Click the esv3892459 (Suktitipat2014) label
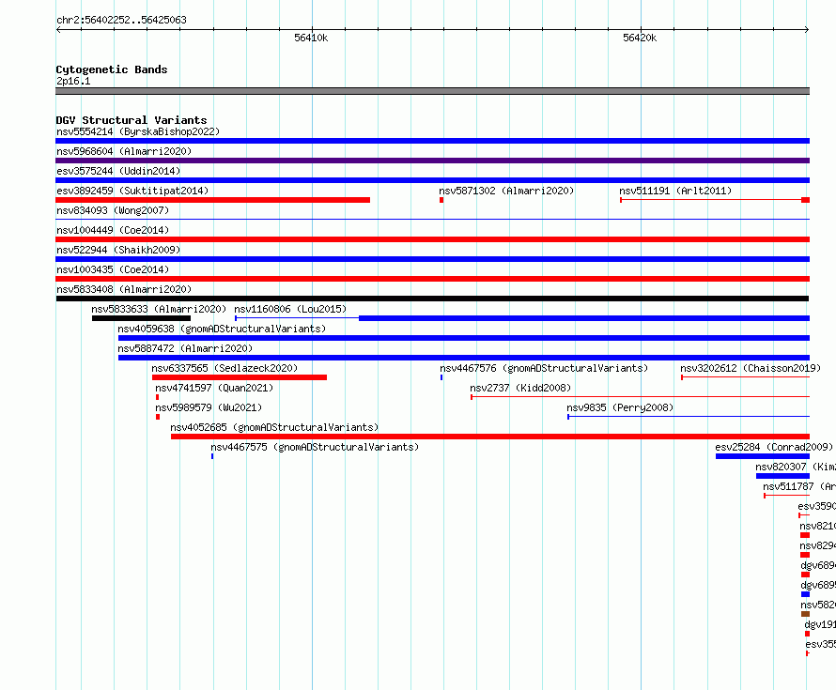 [x=132, y=191]
